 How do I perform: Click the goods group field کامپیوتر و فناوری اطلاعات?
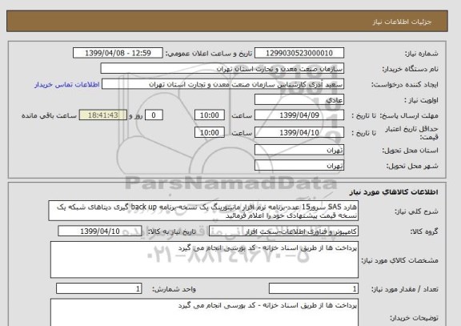[x=283, y=231]
